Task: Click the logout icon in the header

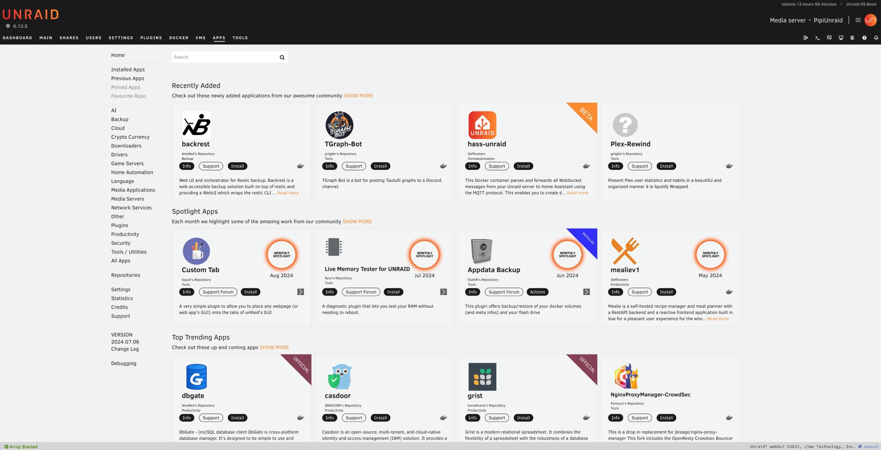Action: [805, 38]
